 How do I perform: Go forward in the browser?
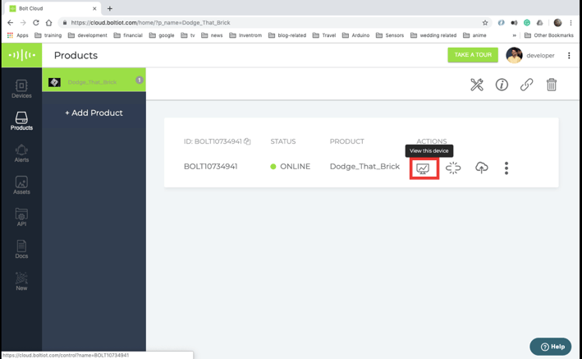(x=23, y=23)
